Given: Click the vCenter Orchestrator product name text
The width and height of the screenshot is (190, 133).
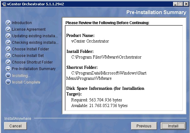Looking at the screenshot, I should point(90,41).
